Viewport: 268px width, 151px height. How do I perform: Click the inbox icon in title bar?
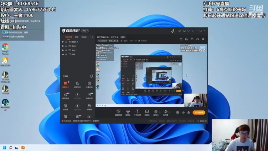(184, 31)
